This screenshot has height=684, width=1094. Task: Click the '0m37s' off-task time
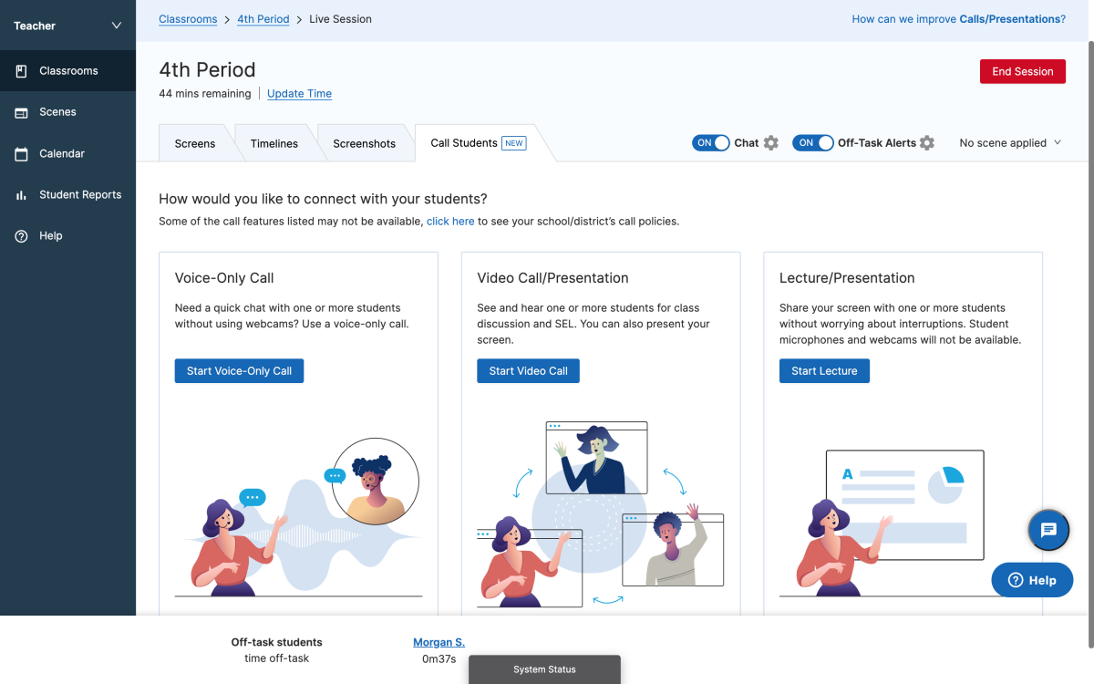(x=439, y=658)
